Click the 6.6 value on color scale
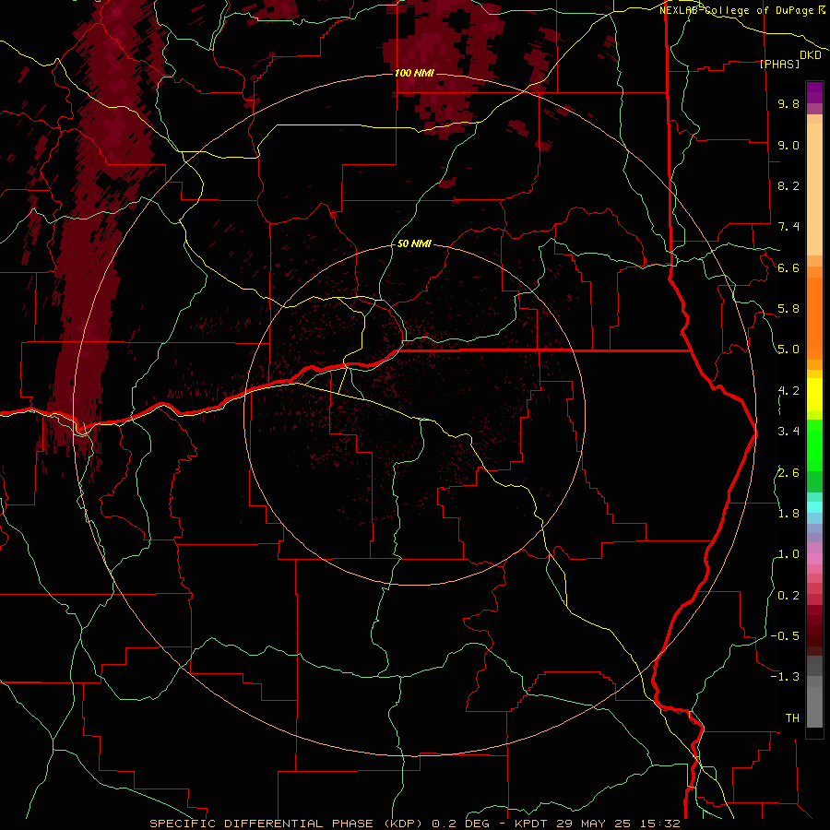The height and width of the screenshot is (830, 830). [788, 267]
